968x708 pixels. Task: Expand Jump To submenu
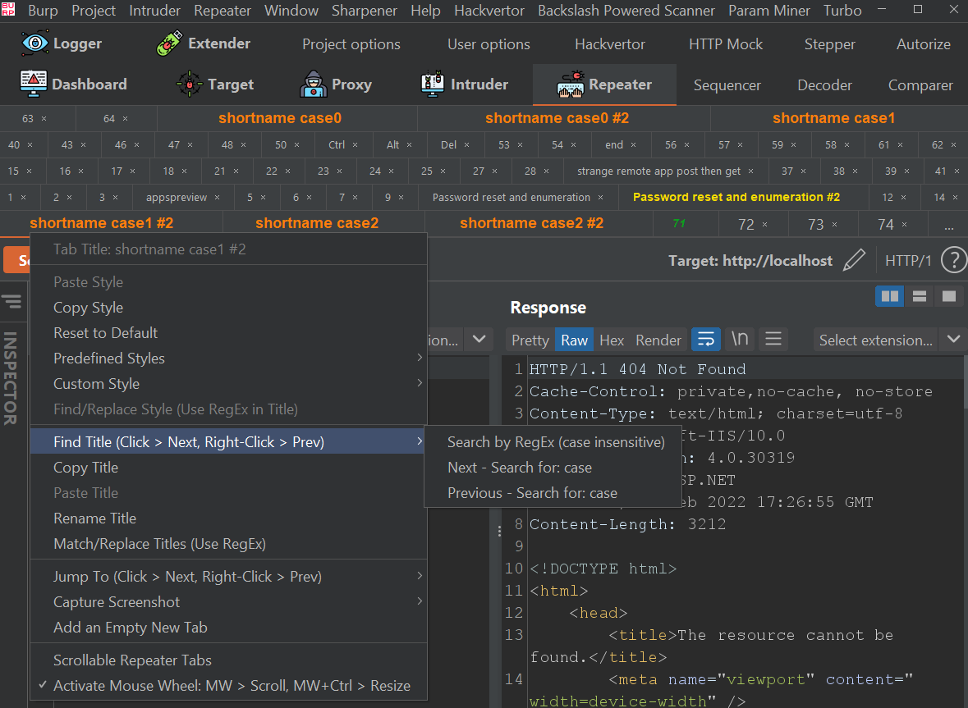[228, 576]
